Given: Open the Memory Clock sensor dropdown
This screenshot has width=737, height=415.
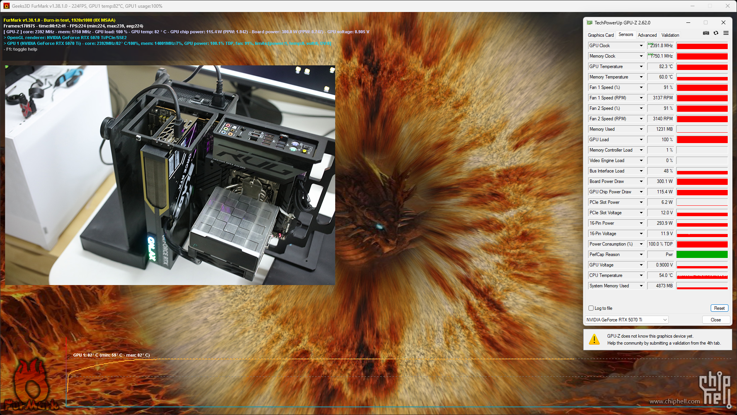Looking at the screenshot, I should click(641, 56).
